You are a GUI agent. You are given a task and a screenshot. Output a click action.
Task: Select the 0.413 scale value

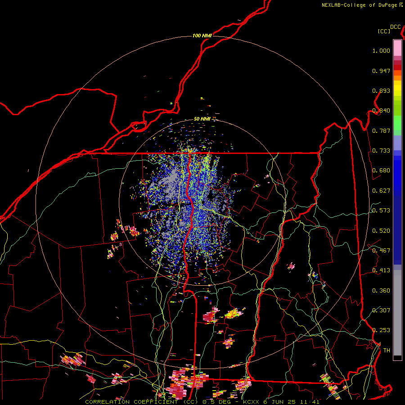tap(381, 270)
